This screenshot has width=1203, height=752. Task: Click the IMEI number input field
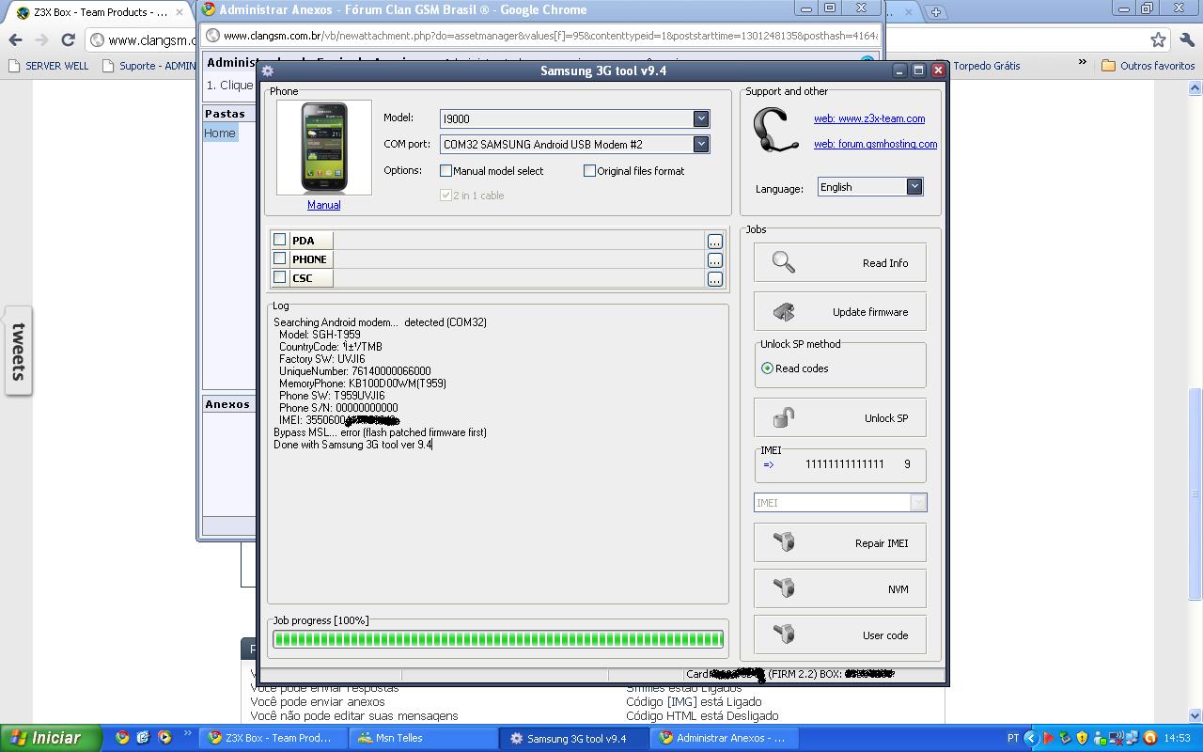tap(844, 464)
